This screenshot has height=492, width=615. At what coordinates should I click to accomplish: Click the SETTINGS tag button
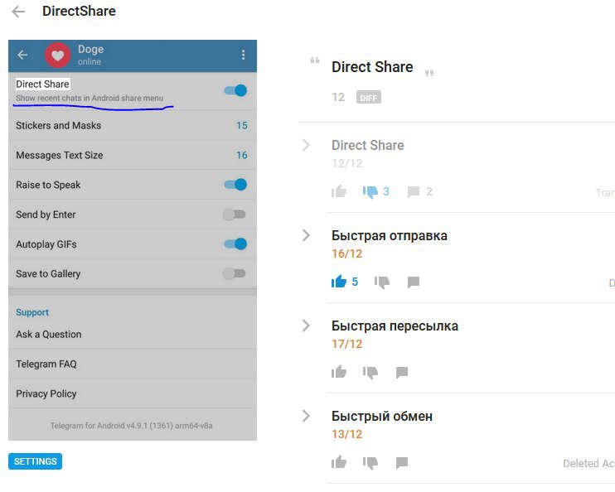pos(36,461)
